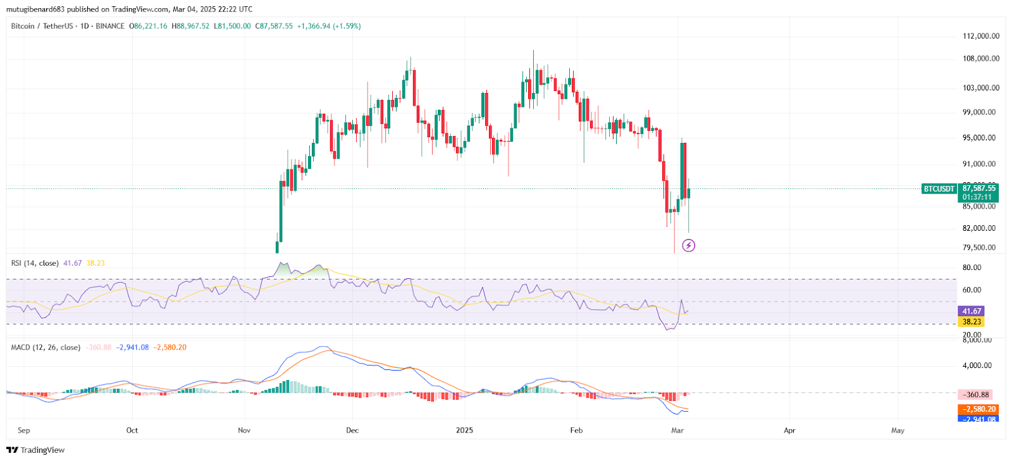The width and height of the screenshot is (1012, 461).
Task: Click the Mar label on time axis
Action: point(677,431)
